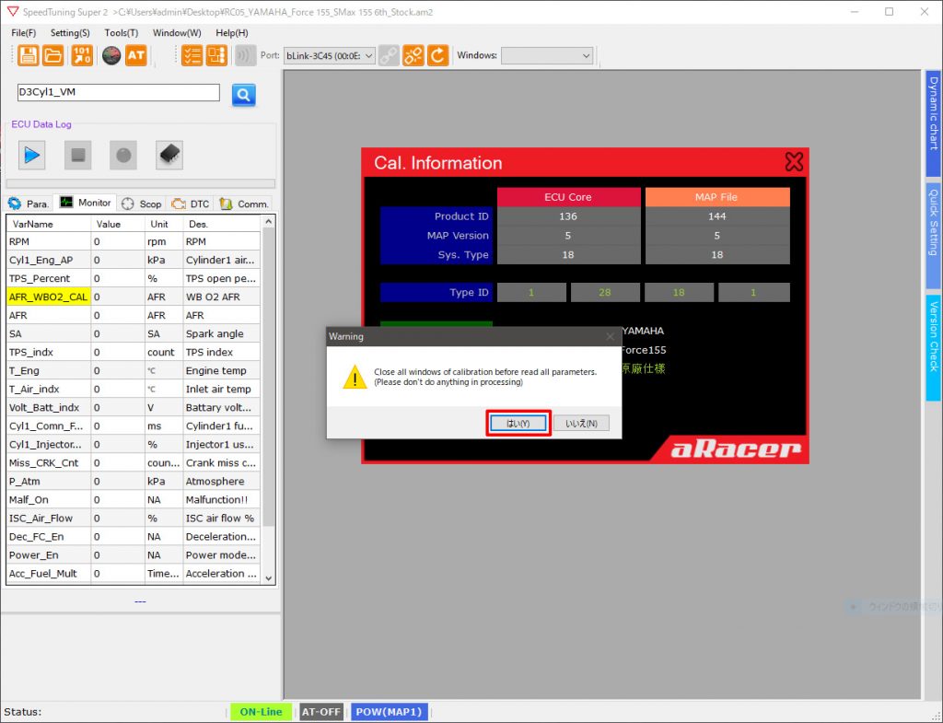Screen dimensions: 943x723
Task: Click the tree layout toolbar icon
Action: coord(216,55)
